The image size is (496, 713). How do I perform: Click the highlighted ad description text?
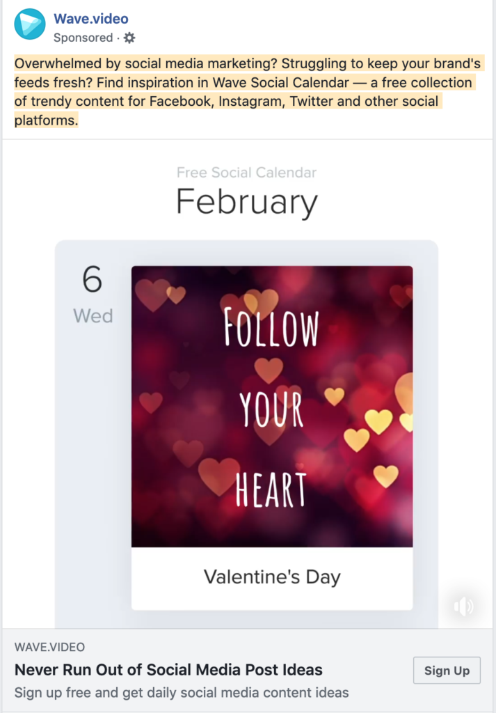coord(248,92)
